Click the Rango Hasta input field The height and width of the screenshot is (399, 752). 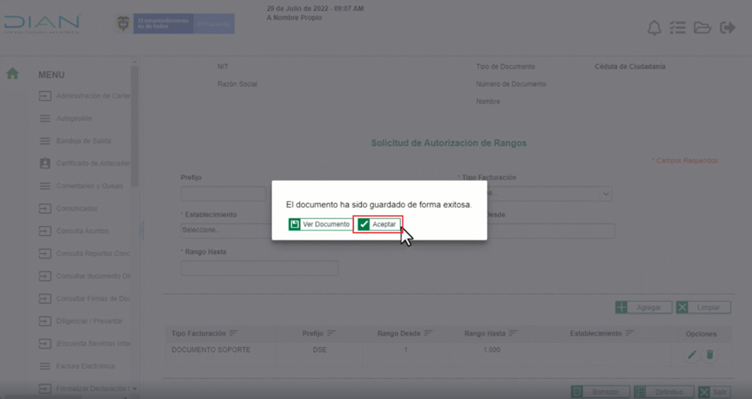[x=259, y=268]
